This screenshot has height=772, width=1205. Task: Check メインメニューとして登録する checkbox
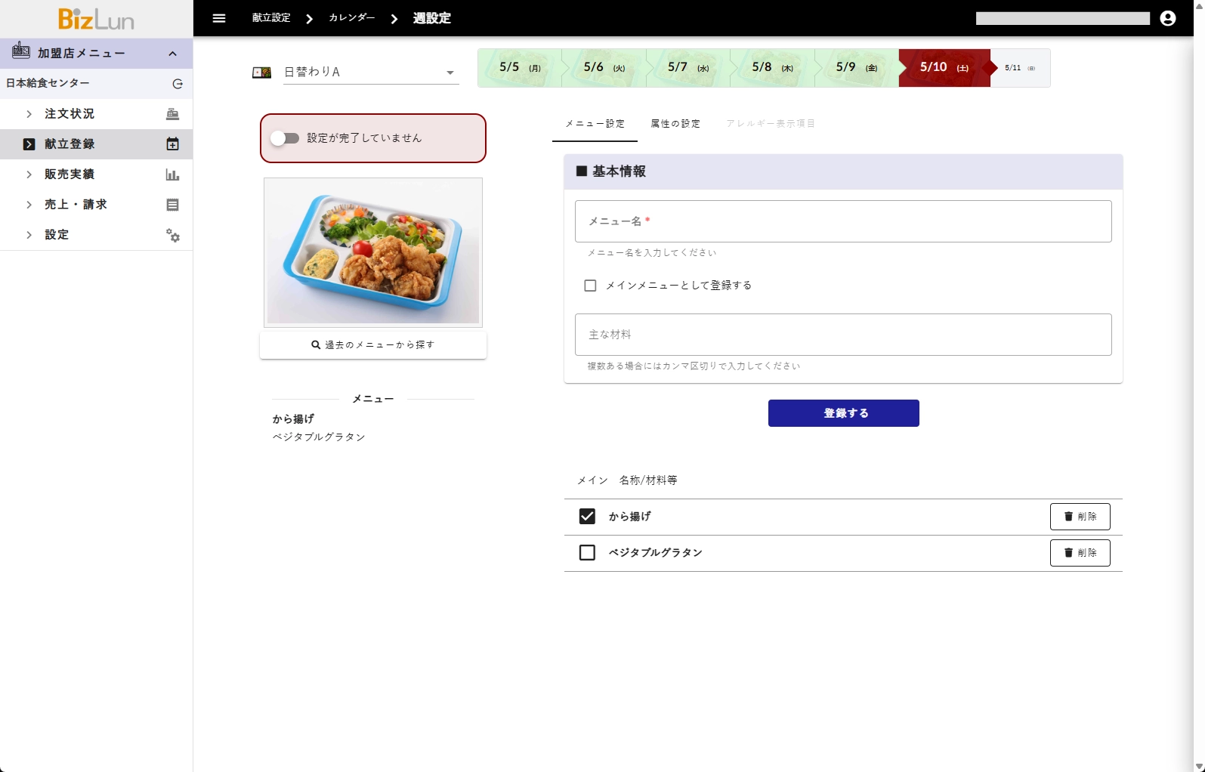point(590,286)
